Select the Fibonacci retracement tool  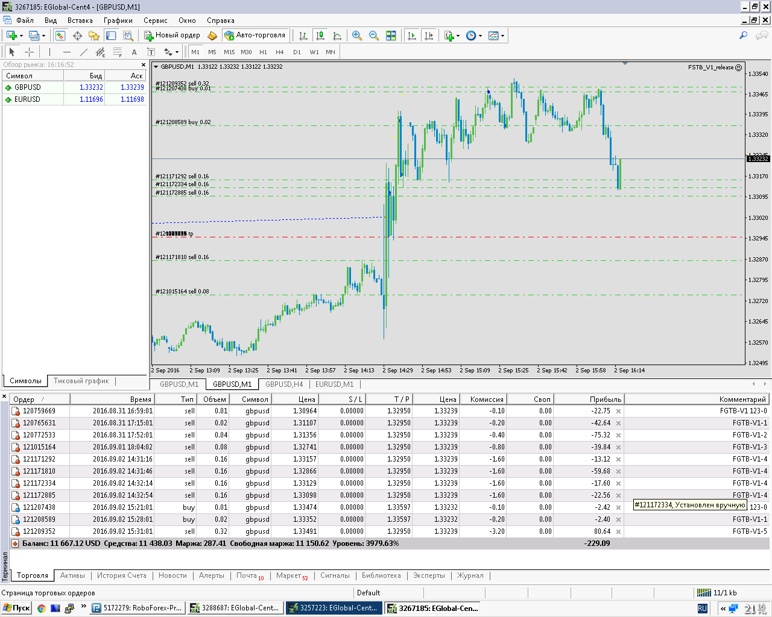coord(118,52)
